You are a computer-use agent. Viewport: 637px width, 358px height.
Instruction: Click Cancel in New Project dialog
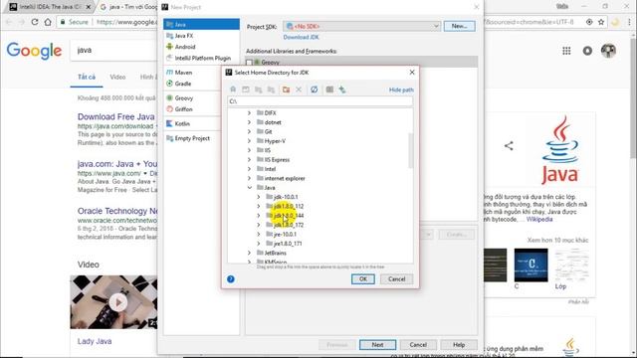418,345
